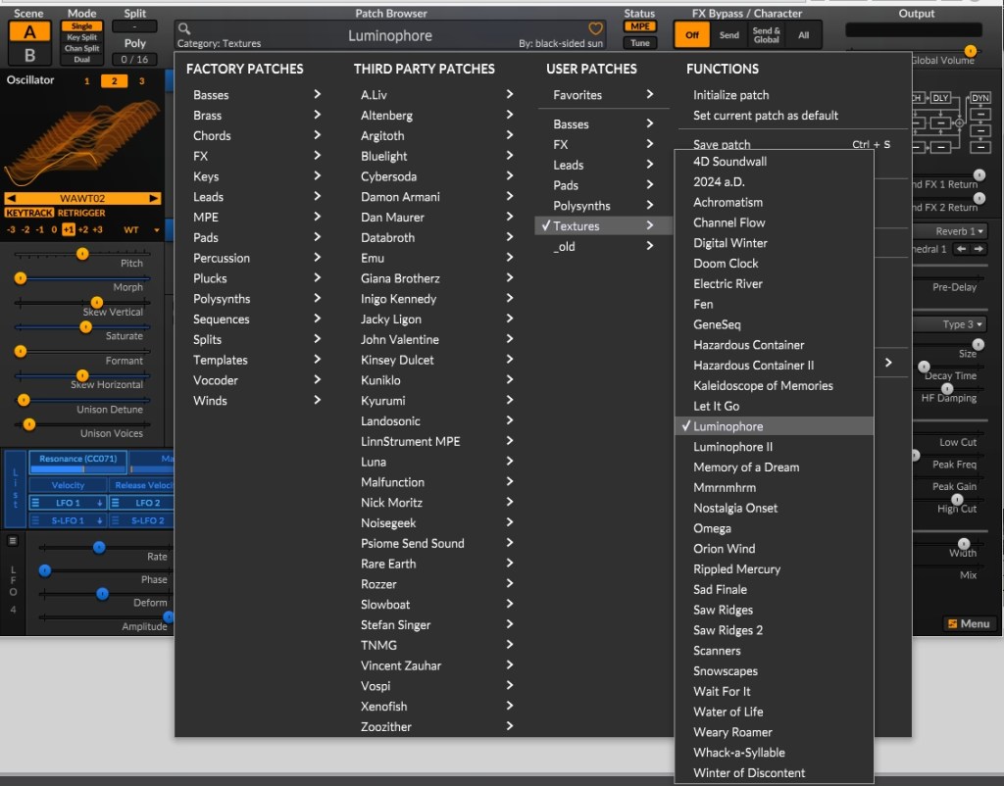Click the LFO Rate slider handle
The height and width of the screenshot is (786, 1004).
coord(99,547)
